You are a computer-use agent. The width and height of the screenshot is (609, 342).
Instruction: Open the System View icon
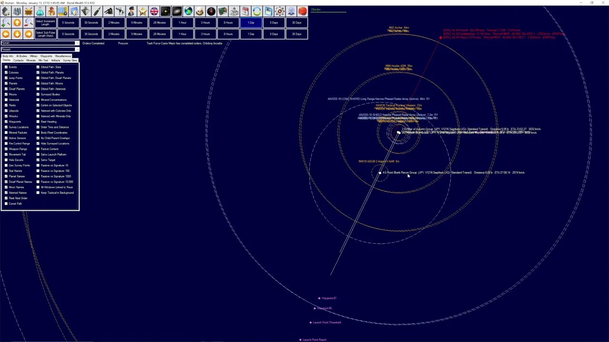click(x=166, y=11)
